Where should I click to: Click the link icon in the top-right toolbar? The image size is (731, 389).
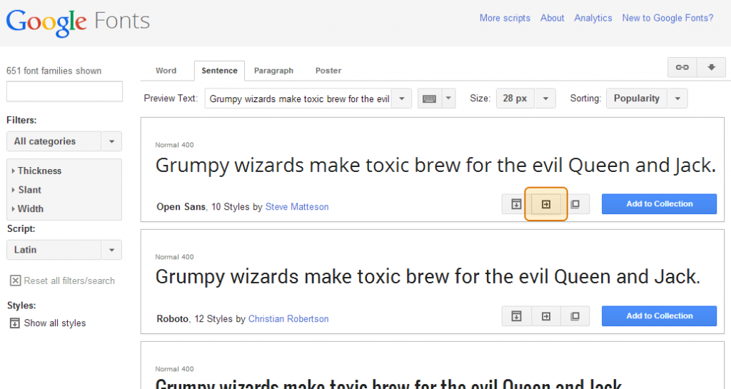click(682, 68)
